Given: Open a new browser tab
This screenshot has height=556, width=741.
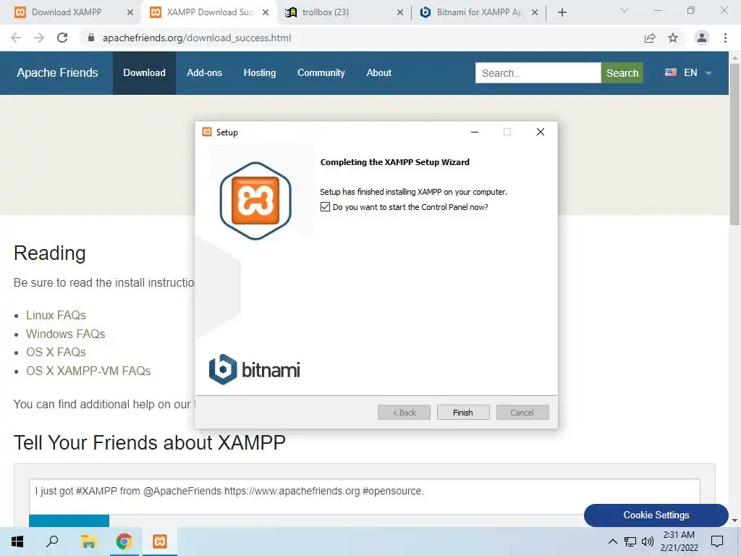Looking at the screenshot, I should point(562,13).
